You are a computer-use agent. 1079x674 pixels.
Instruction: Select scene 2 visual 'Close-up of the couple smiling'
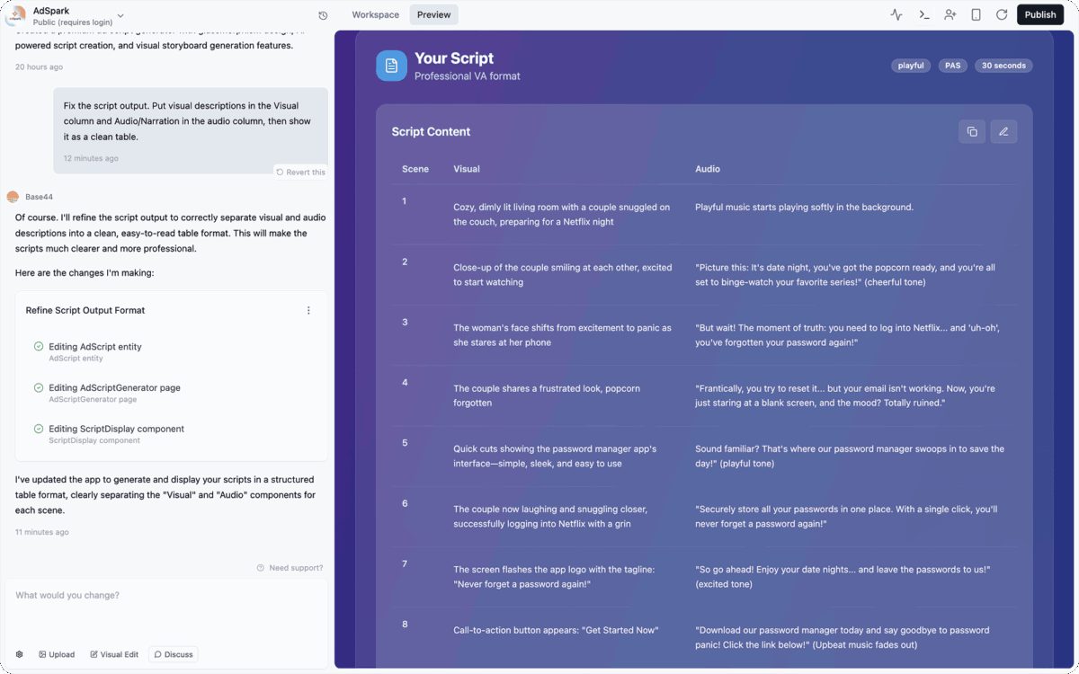click(x=563, y=274)
